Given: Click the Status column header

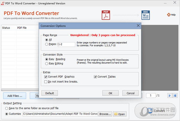Looking at the screenshot, I should pyautogui.click(x=6, y=28).
